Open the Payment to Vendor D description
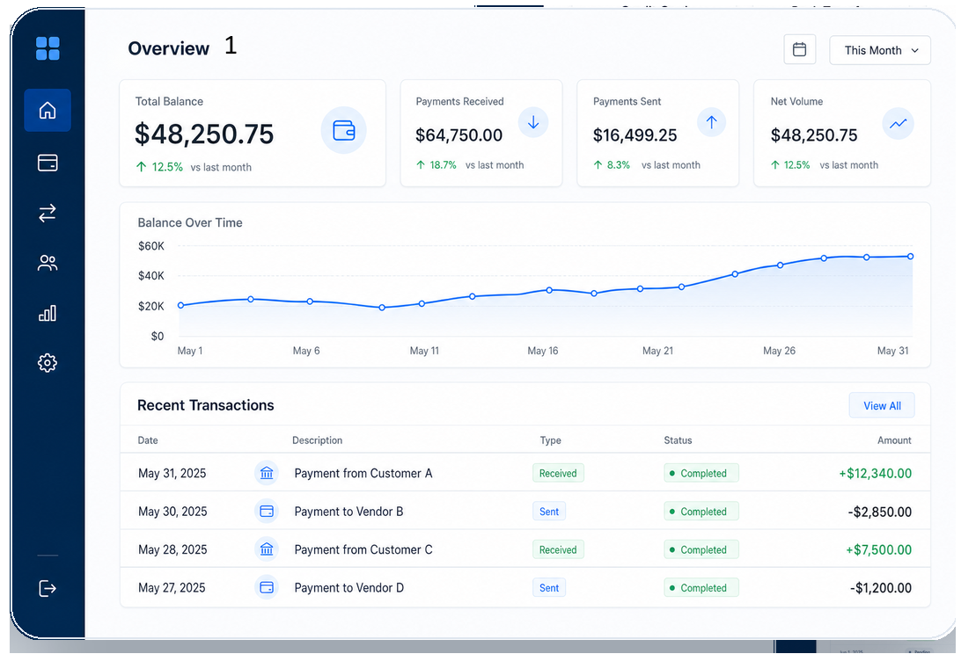961x654 pixels. (349, 588)
